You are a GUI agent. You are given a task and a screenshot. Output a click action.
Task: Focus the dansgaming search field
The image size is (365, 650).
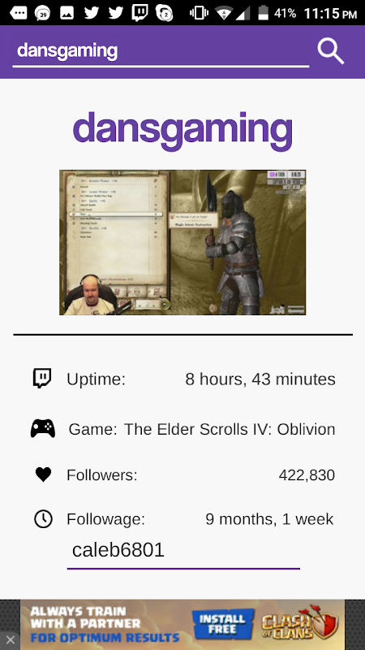click(x=161, y=51)
